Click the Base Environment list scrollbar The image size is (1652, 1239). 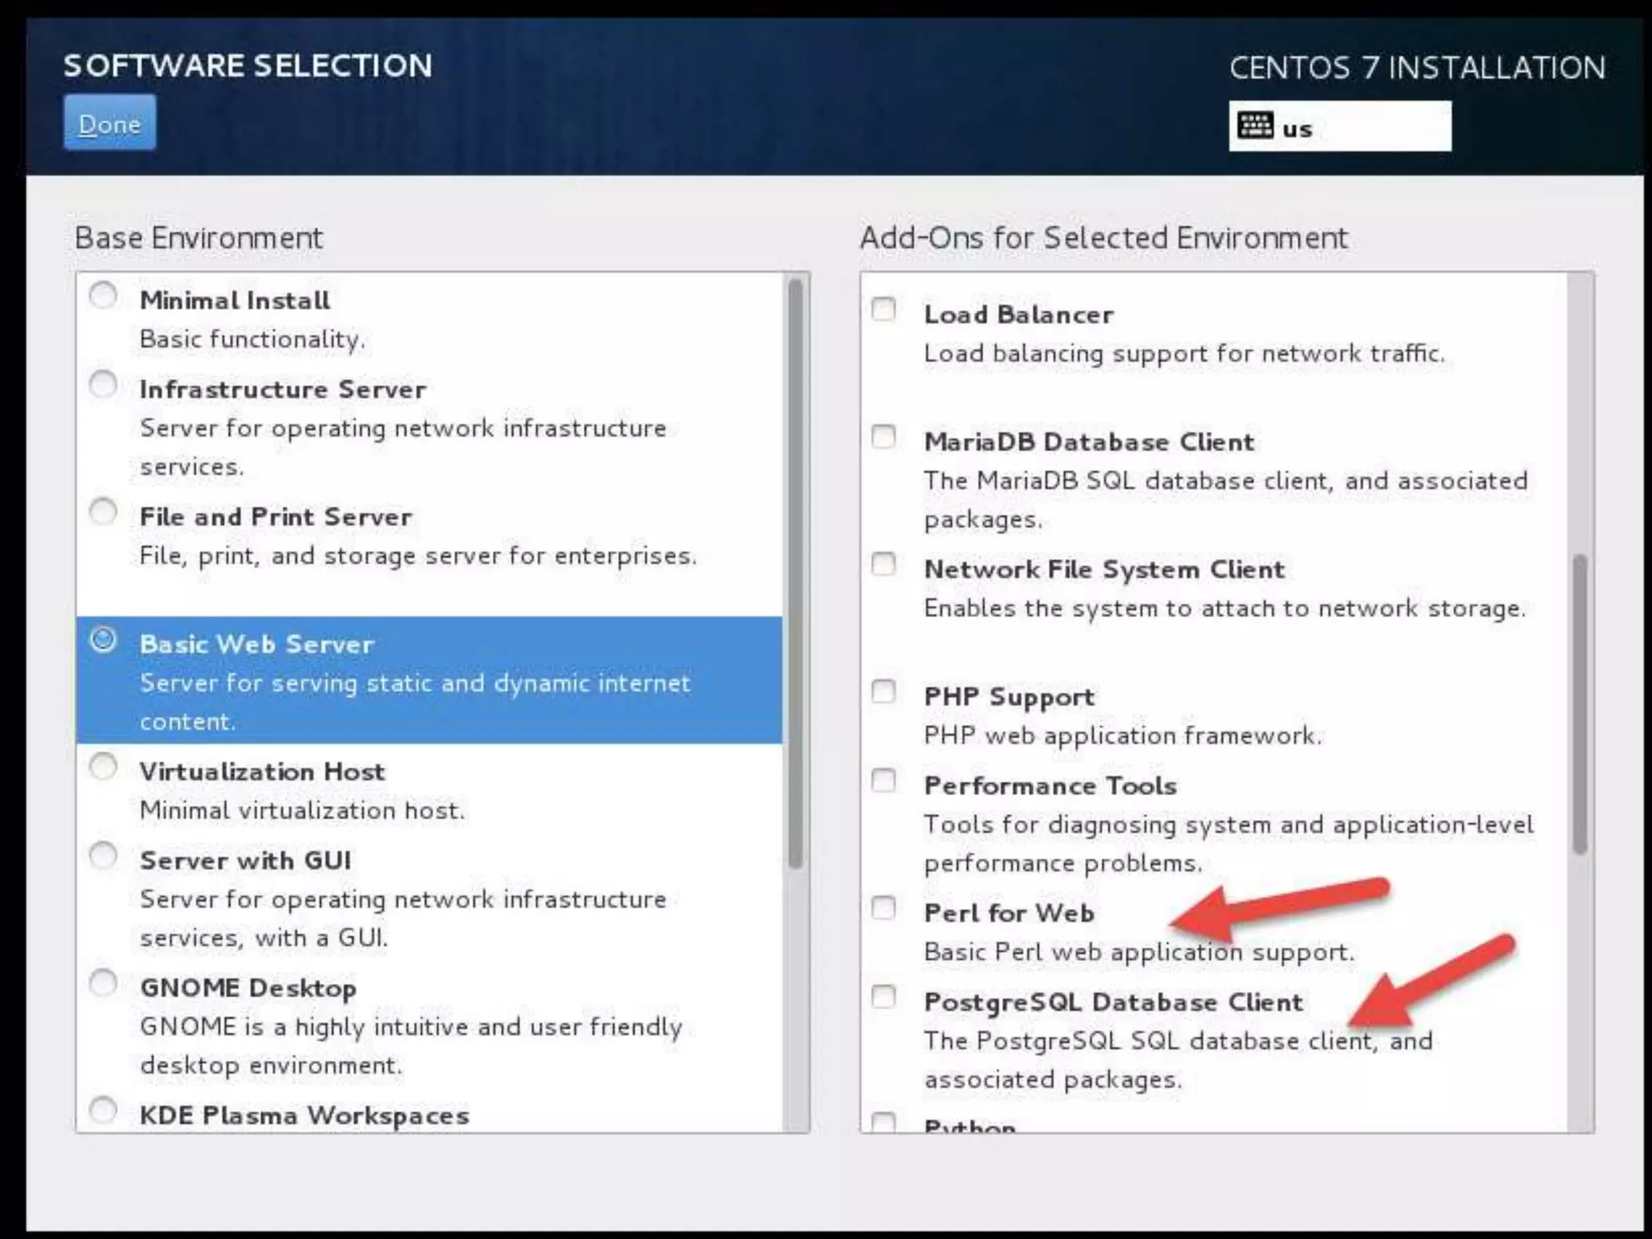pos(795,573)
